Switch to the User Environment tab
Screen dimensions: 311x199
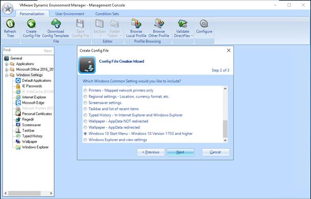[69, 14]
